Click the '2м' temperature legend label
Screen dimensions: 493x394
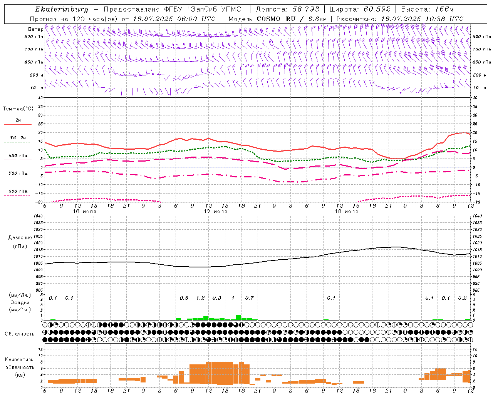(18, 120)
